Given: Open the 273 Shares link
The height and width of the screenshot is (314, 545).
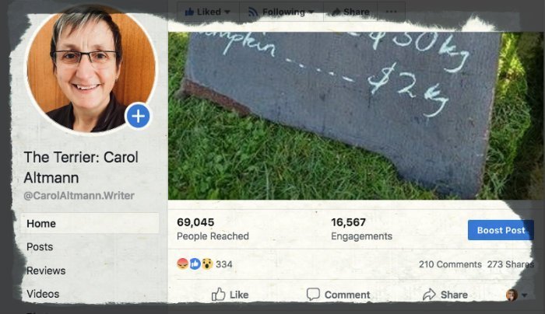Looking at the screenshot, I should click(x=510, y=264).
